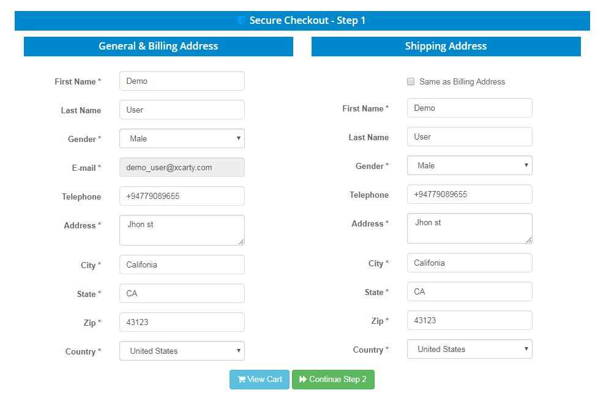606x401 pixels.
Task: Select the billing Address text area
Action: click(182, 230)
